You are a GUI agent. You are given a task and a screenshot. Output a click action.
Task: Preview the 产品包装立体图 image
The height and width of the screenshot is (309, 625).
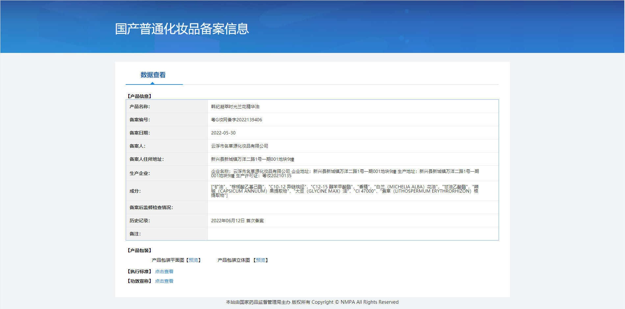(261, 260)
